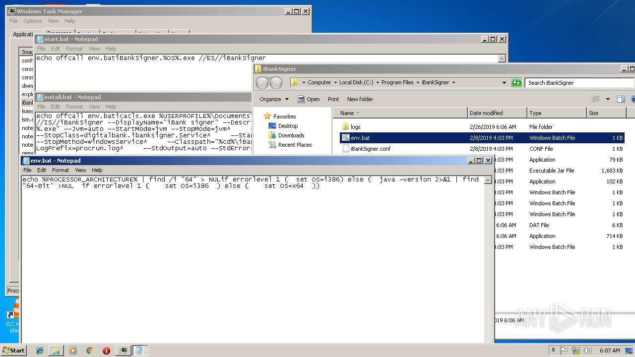Open Format menu in start.bat Notepad

point(74,49)
